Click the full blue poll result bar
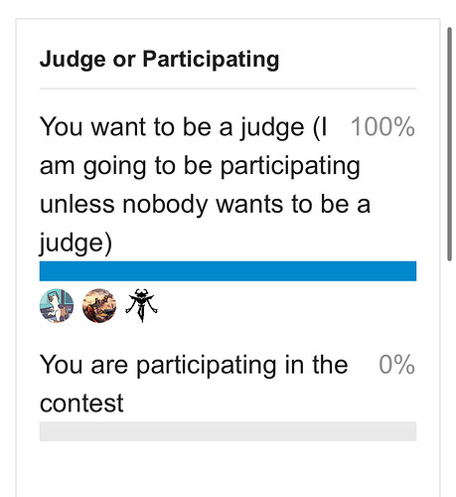The width and height of the screenshot is (456, 497). point(228,271)
